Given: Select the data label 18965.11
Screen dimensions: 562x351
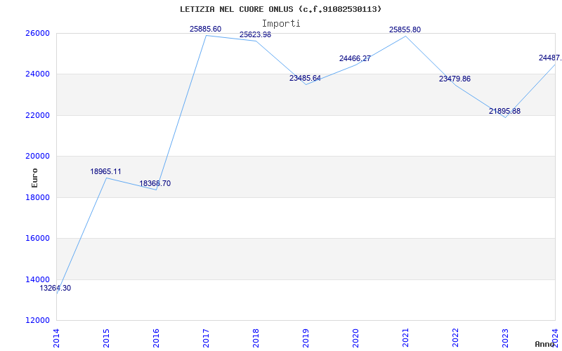Looking at the screenshot, I should click(105, 171).
